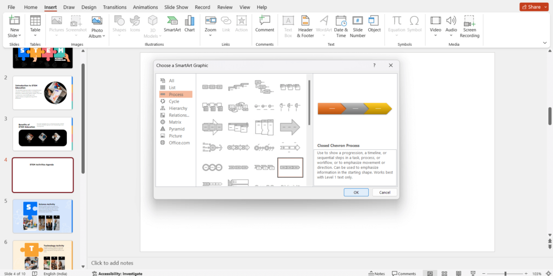The width and height of the screenshot is (553, 276).
Task: Expand the New Slide dropdown arrow
Action: pos(14,36)
